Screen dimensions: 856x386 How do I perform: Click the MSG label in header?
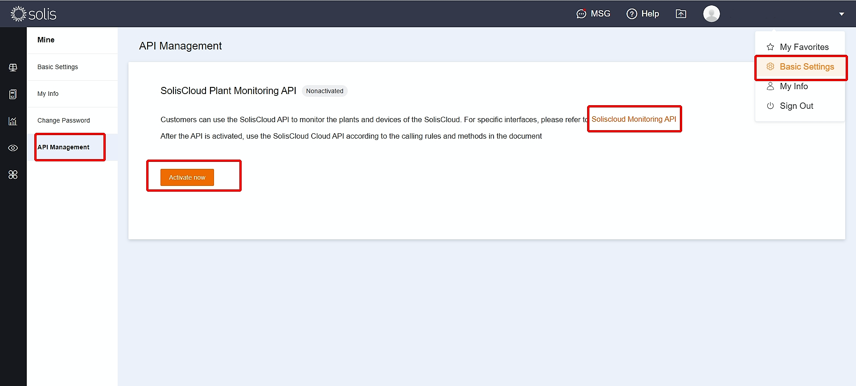[600, 14]
